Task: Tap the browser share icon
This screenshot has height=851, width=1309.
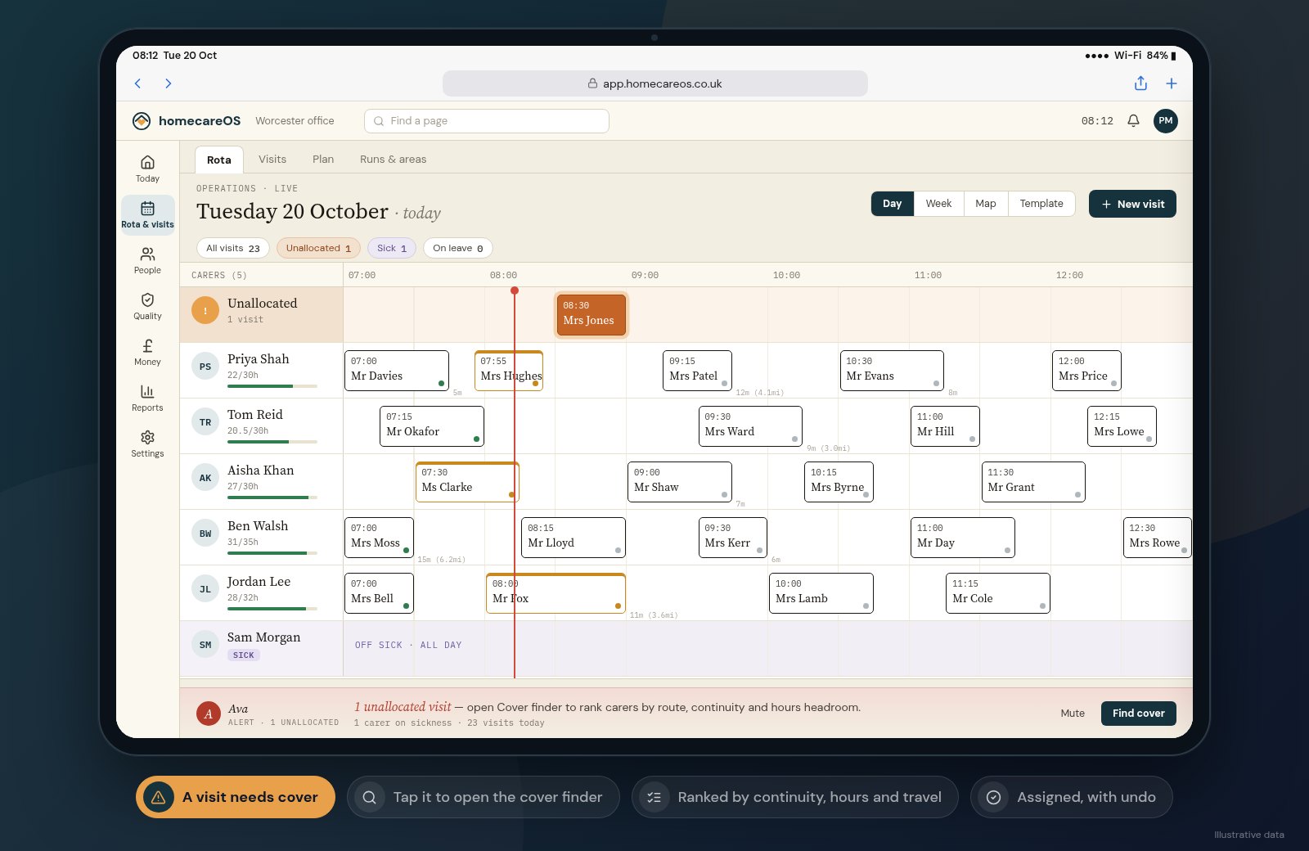Action: click(x=1140, y=83)
